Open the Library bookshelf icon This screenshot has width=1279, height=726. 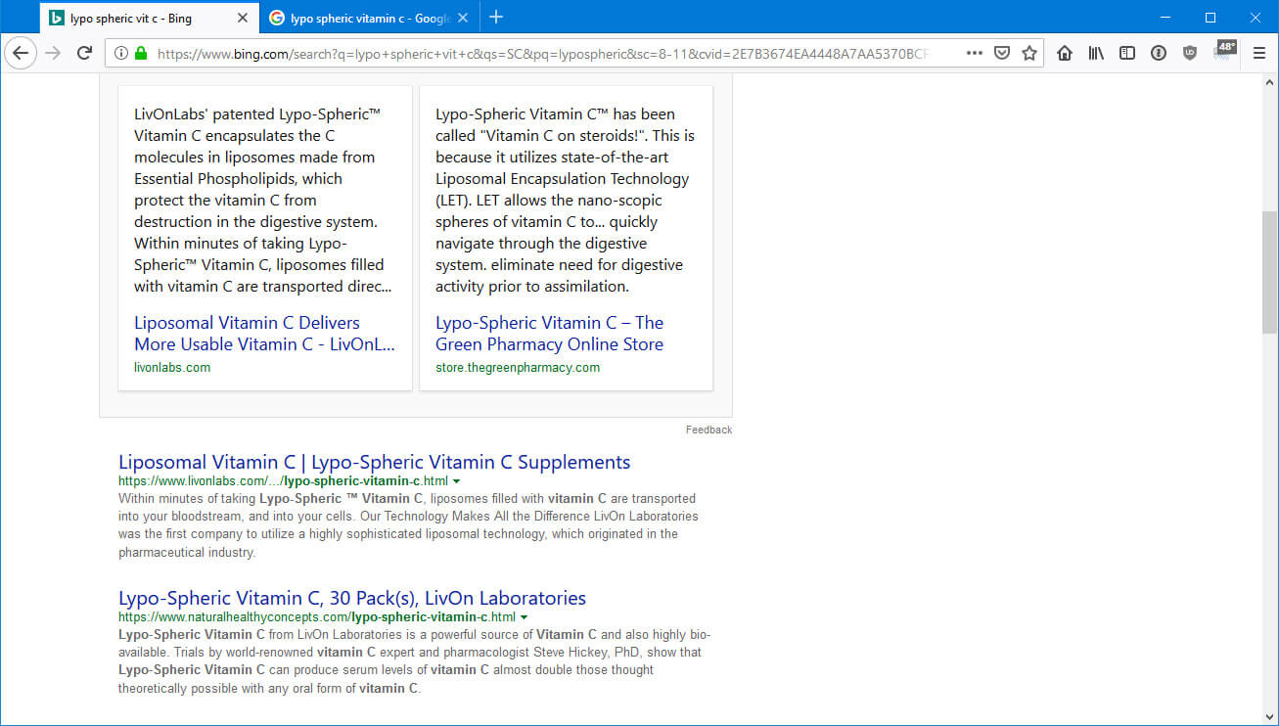[x=1096, y=53]
